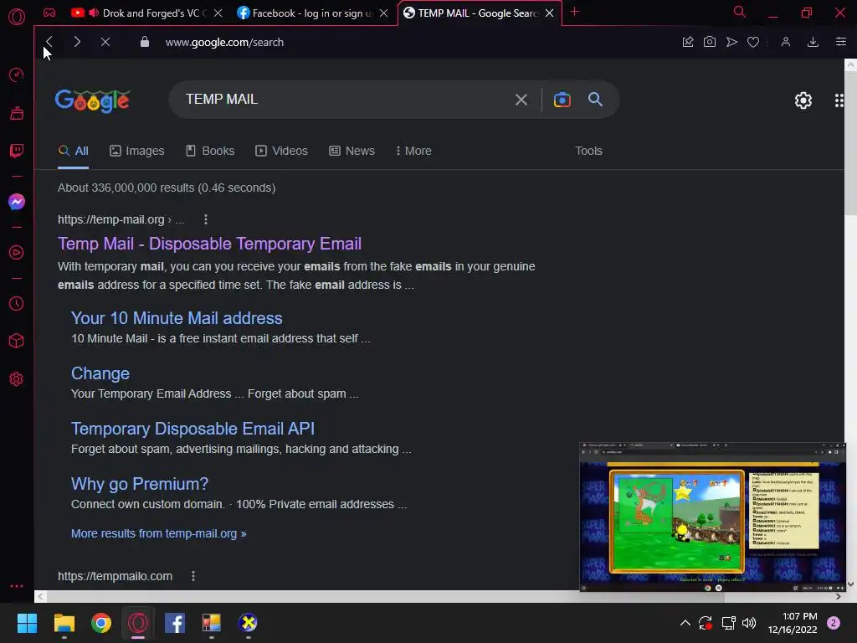Mute audio on the YouTube tab
Screen dimensions: 857x643
pos(94,13)
